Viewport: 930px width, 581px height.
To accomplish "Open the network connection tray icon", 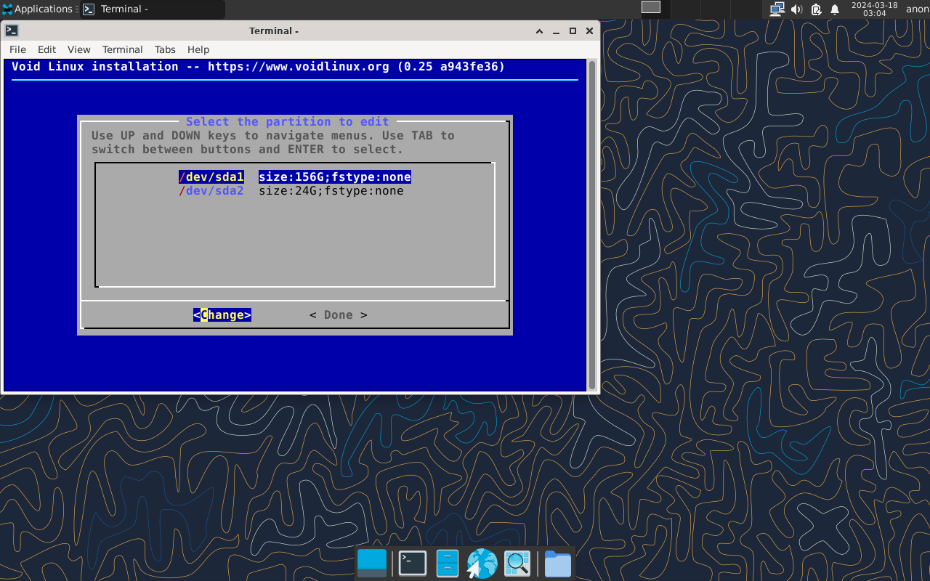I will point(777,9).
